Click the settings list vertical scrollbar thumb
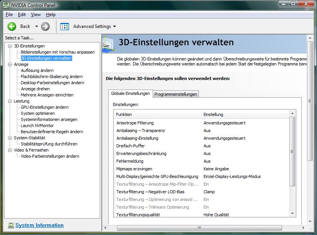Screen dimensions: 317x235 [292, 152]
